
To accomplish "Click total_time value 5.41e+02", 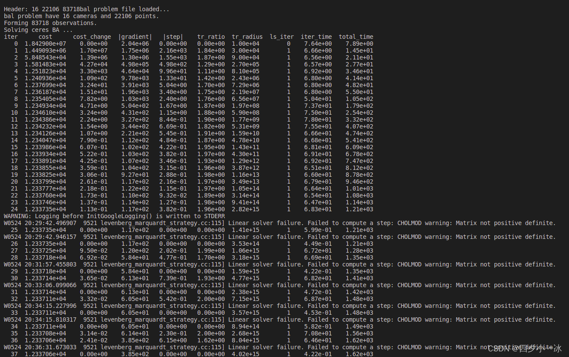I will click(359, 140).
